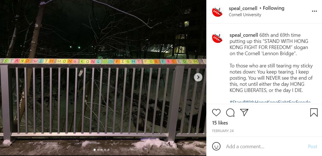Open comments via the speech bubble icon
This screenshot has height=156, width=322.
pyautogui.click(x=230, y=113)
